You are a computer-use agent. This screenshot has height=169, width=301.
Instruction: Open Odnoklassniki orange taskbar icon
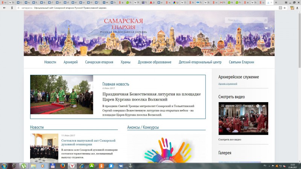(x=101, y=166)
